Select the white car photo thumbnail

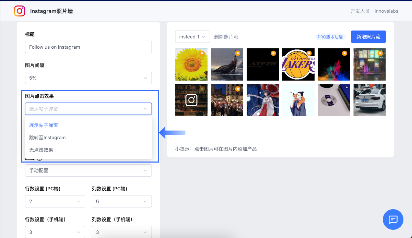click(369, 100)
